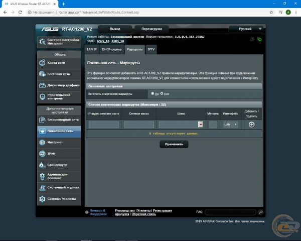Open the LAN interface dropdown
The width and height of the screenshot is (301, 241).
click(x=230, y=125)
